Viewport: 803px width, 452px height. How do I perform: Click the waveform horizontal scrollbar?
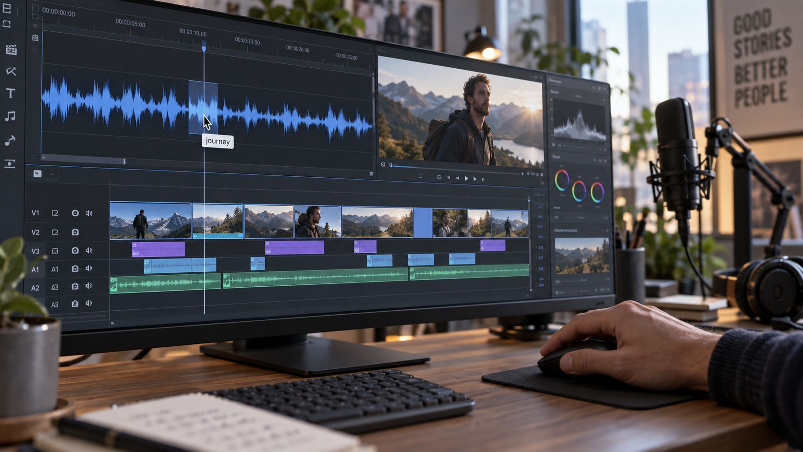84,160
